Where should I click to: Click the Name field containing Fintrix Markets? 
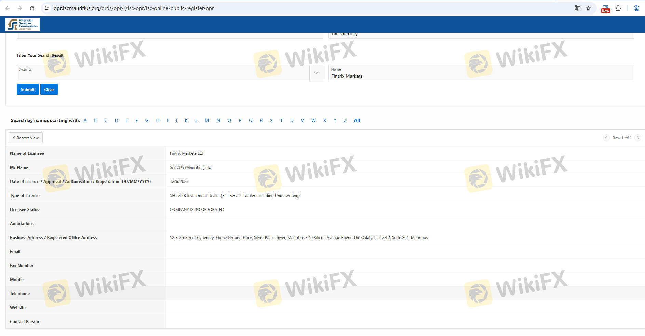(481, 76)
